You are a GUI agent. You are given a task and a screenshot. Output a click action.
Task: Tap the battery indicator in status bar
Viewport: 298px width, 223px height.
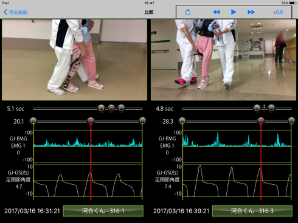(x=293, y=3)
